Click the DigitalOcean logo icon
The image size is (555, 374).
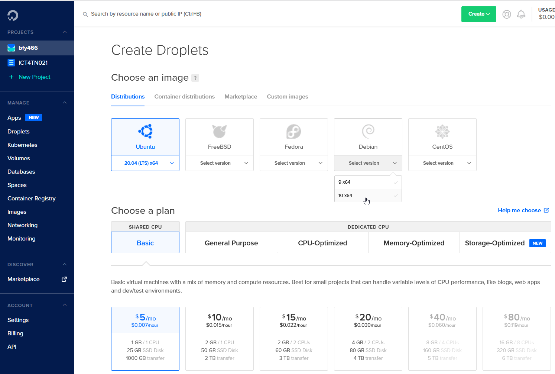(13, 15)
